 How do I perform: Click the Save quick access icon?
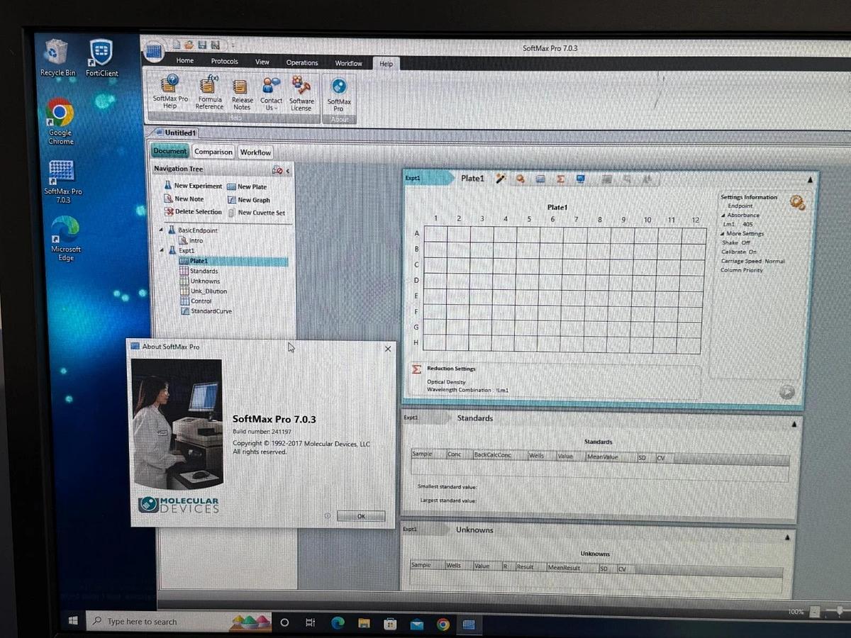[x=202, y=45]
